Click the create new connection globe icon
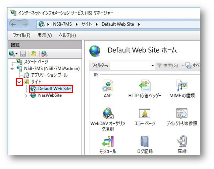This screenshot has height=169, width=214. point(12,54)
